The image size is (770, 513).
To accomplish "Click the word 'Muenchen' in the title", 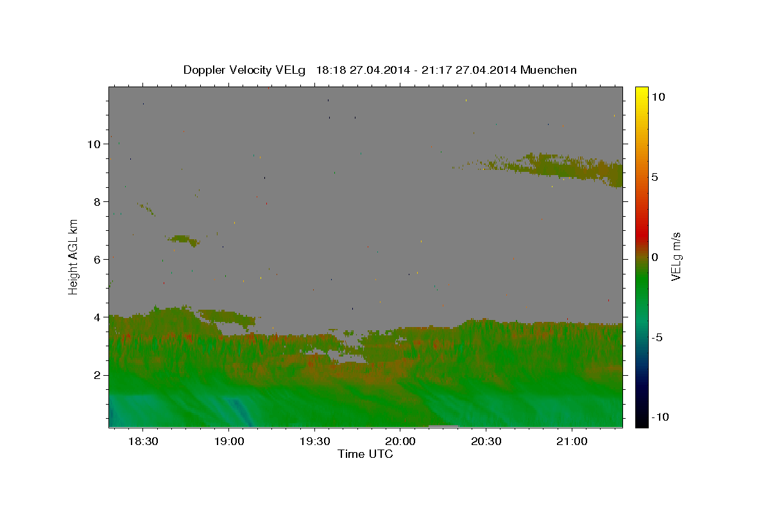I will click(549, 70).
